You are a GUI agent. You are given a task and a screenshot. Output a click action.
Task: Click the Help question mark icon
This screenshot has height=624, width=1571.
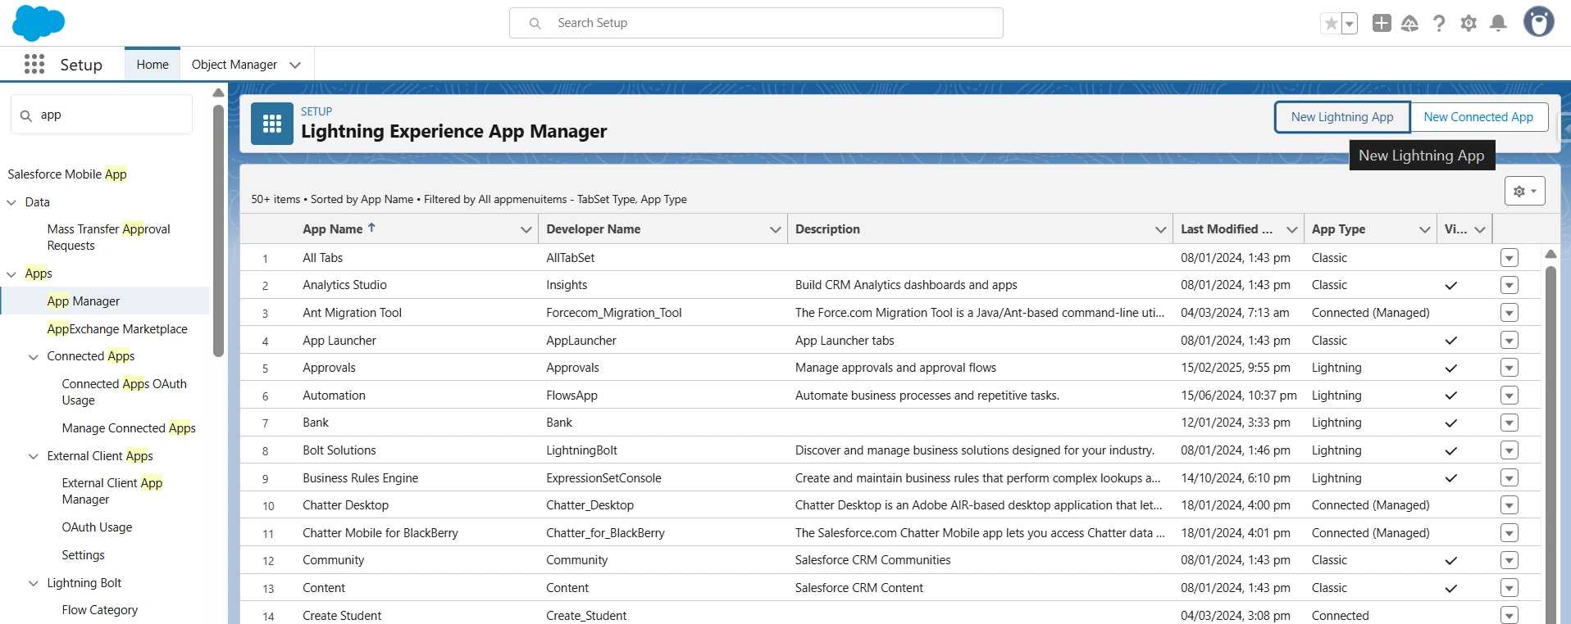(x=1439, y=23)
